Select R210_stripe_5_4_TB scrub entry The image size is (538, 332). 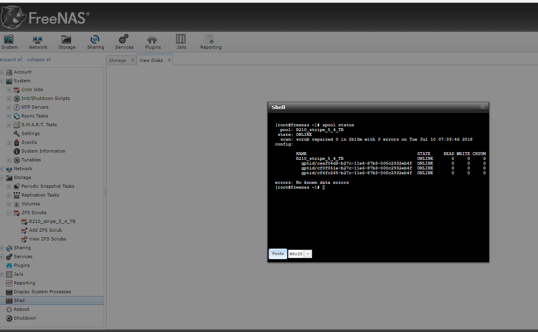(x=52, y=221)
